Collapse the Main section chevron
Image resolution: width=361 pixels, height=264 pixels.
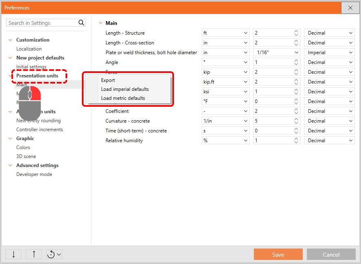pos(101,23)
